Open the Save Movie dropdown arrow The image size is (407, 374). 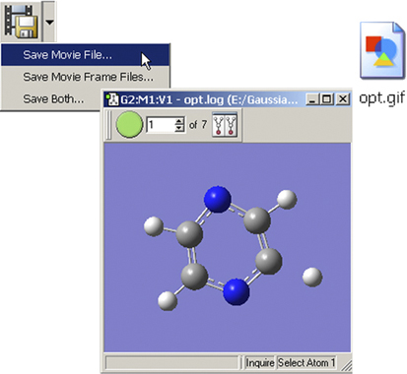pyautogui.click(x=49, y=22)
